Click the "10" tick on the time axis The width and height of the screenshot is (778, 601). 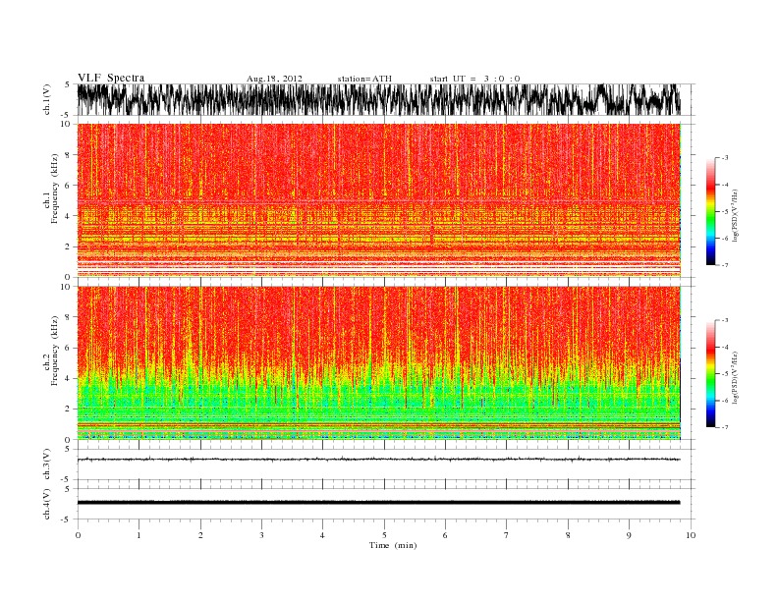tap(691, 535)
